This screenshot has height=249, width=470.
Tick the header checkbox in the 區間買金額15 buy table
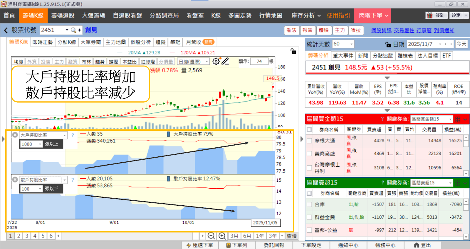309,129
